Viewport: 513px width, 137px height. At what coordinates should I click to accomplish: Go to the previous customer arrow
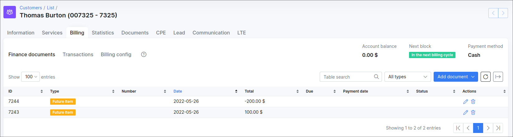(x=493, y=13)
